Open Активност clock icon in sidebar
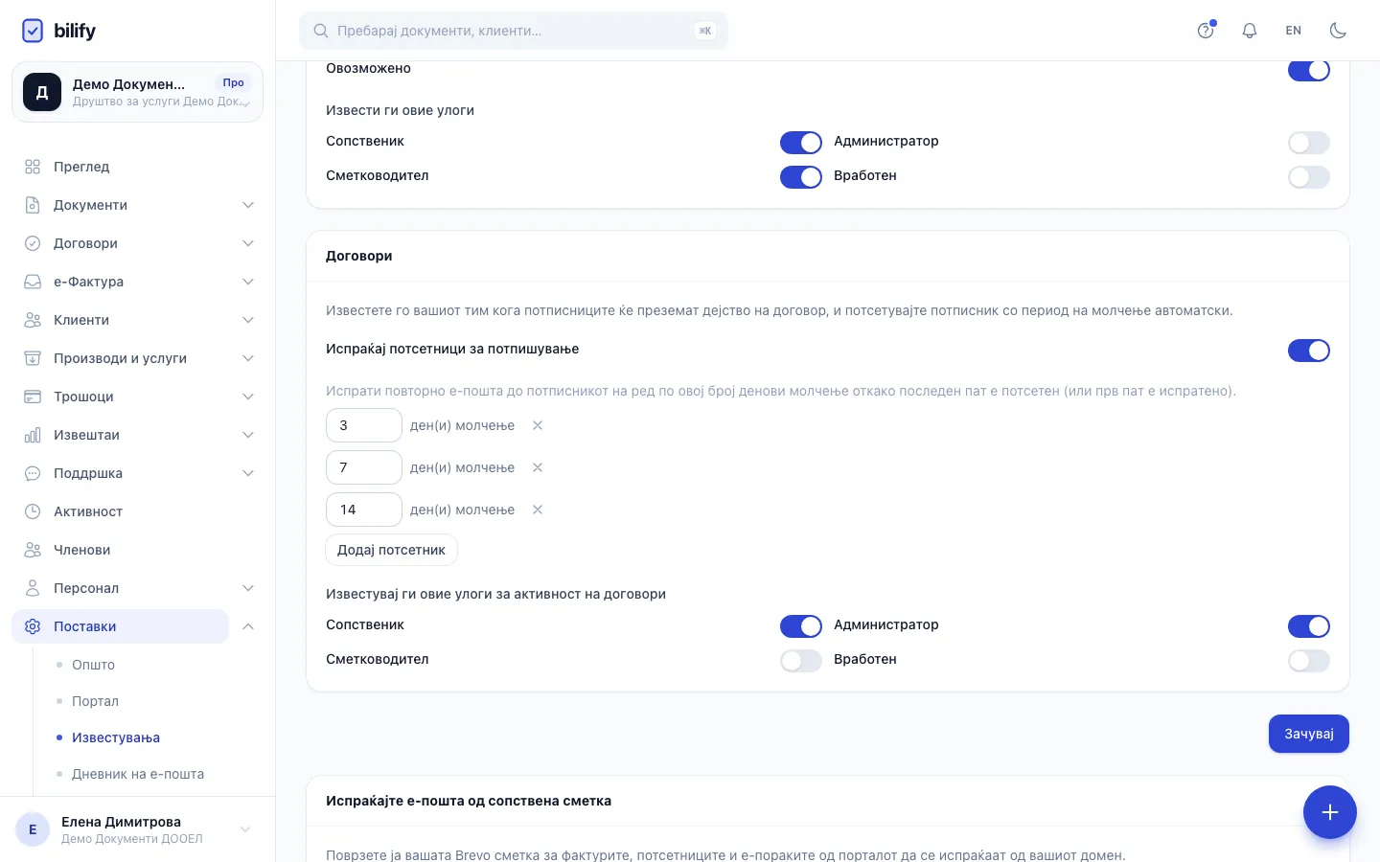 coord(33,511)
